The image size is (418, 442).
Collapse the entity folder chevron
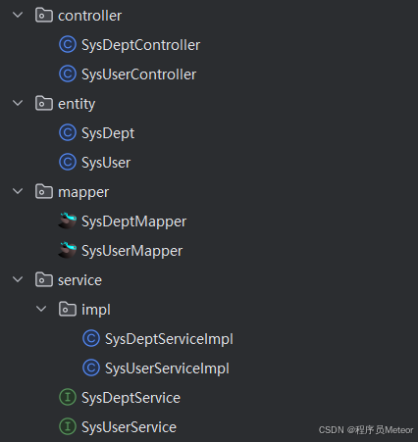tap(18, 103)
